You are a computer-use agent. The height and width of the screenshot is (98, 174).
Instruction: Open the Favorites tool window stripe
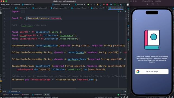click(x=1, y=88)
